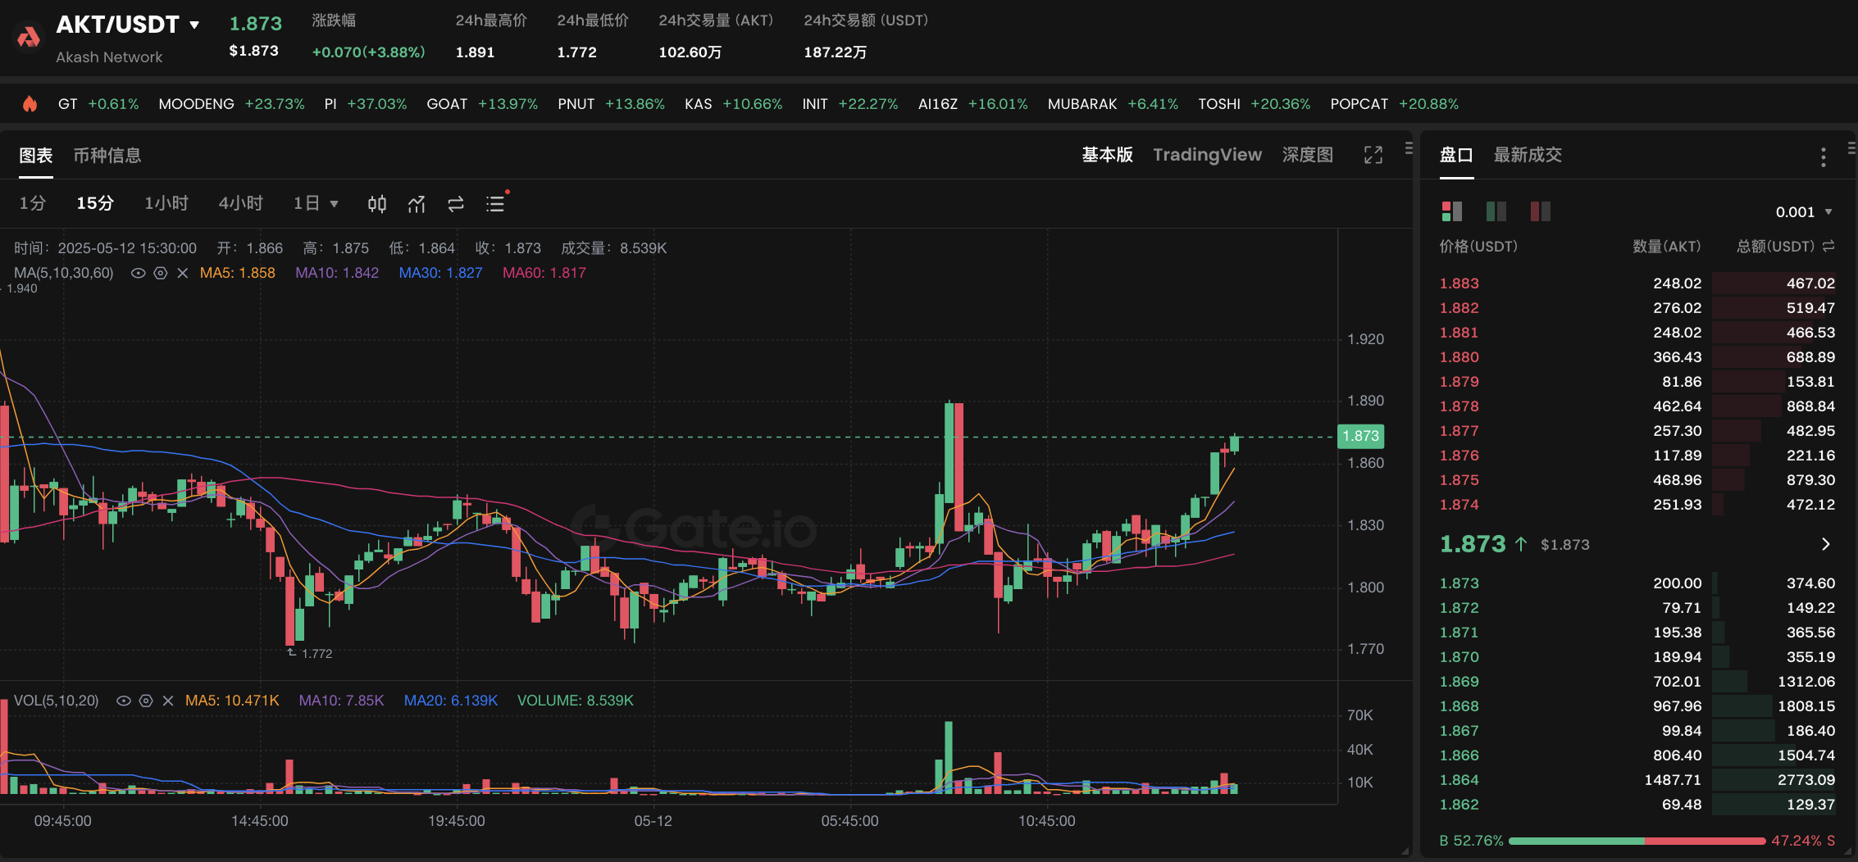
Task: Open the chart indicators icon
Action: click(x=417, y=204)
